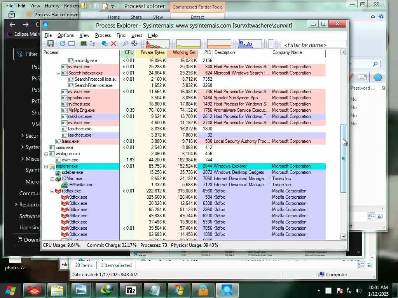Screen dimensions: 398x298
Task: Click the r3dfox taskbar icon
Action: click(35, 290)
